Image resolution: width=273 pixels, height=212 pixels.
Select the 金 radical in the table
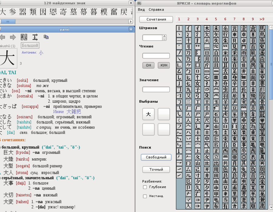pos(244,28)
